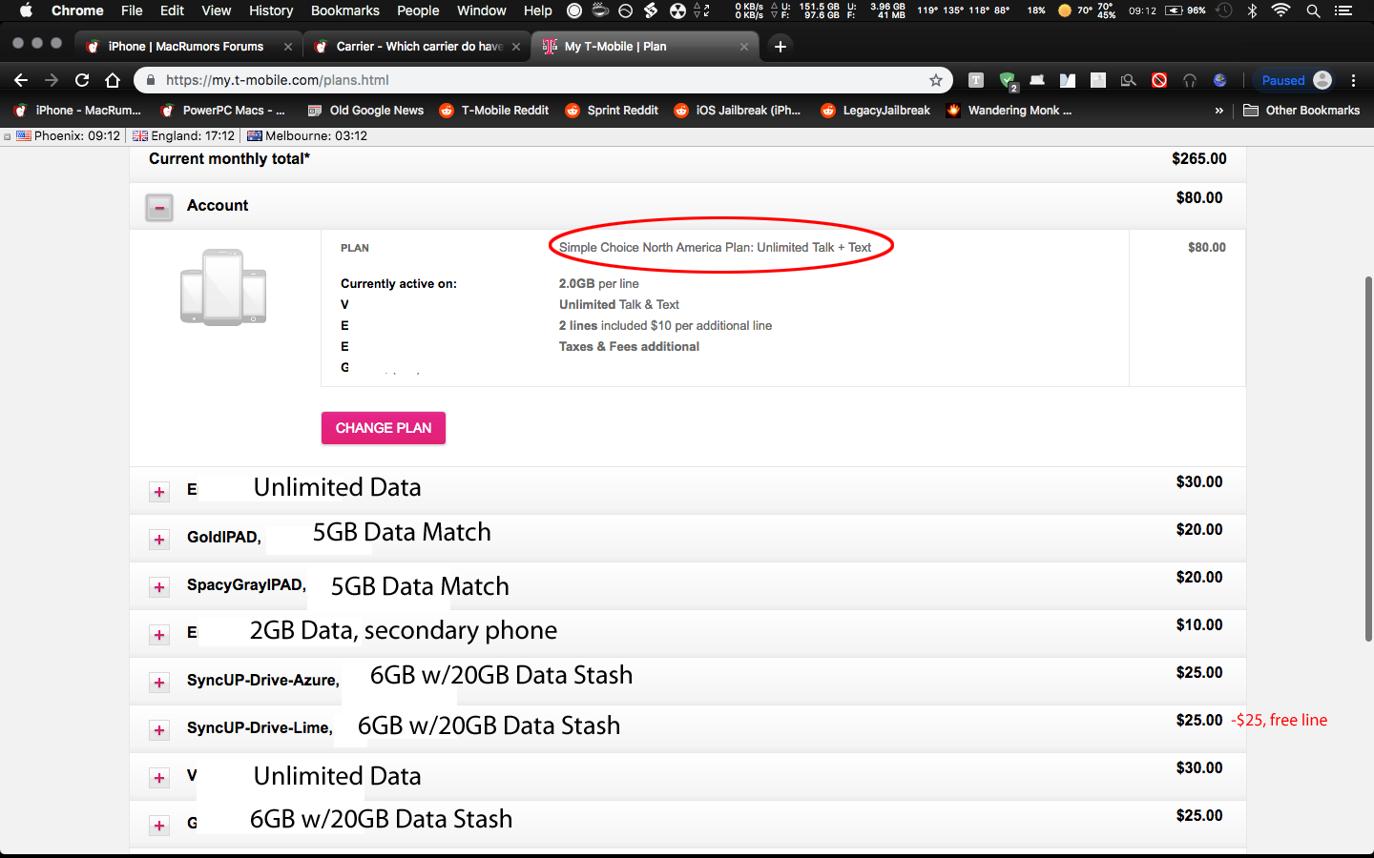
Task: Expand the G 6GB Data Stash line
Action: 159,826
